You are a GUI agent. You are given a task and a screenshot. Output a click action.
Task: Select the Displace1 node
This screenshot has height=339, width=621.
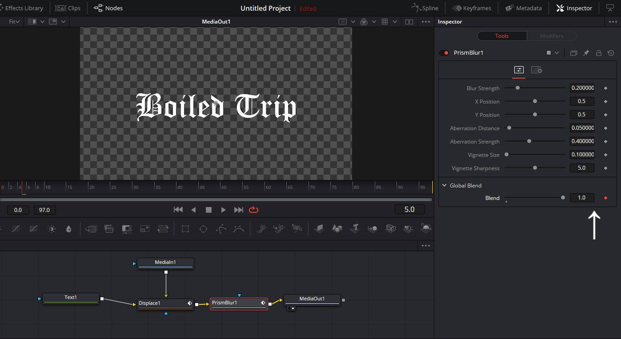[x=165, y=303]
